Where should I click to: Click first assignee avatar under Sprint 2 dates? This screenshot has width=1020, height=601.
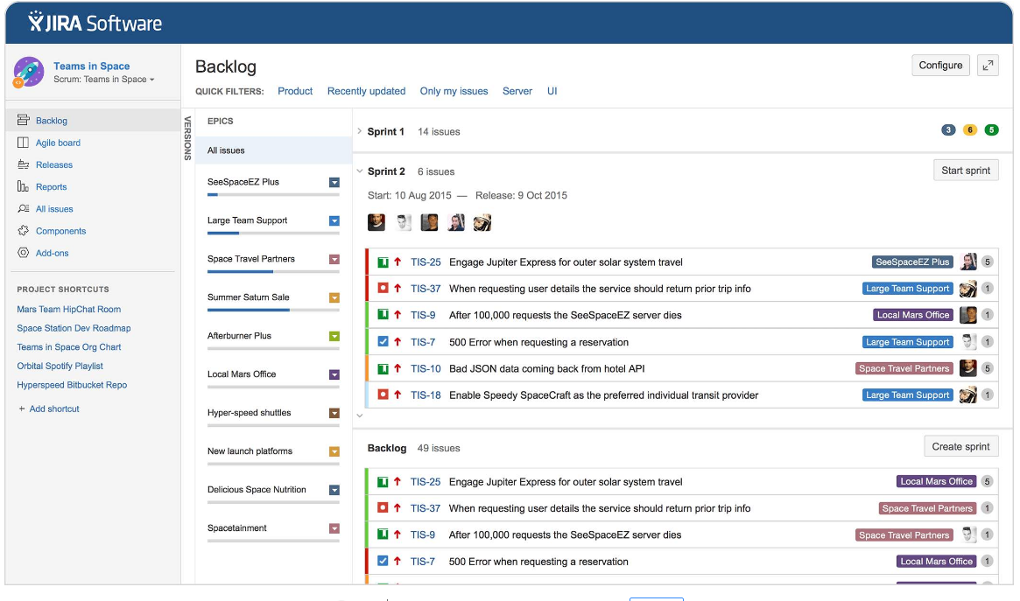376,222
